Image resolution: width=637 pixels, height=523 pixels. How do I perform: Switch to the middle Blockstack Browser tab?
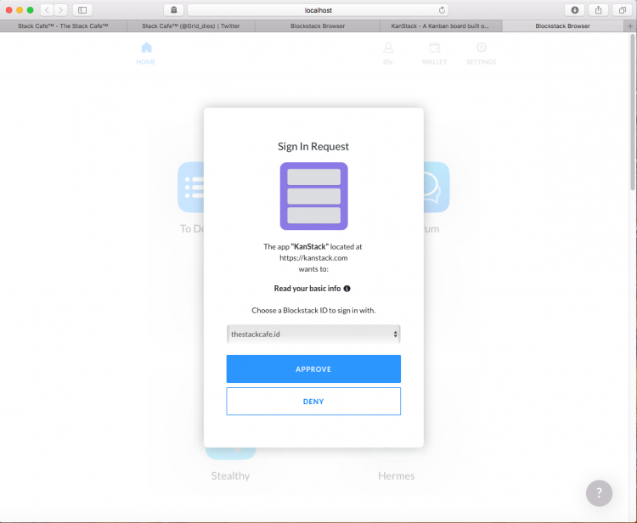pos(318,26)
